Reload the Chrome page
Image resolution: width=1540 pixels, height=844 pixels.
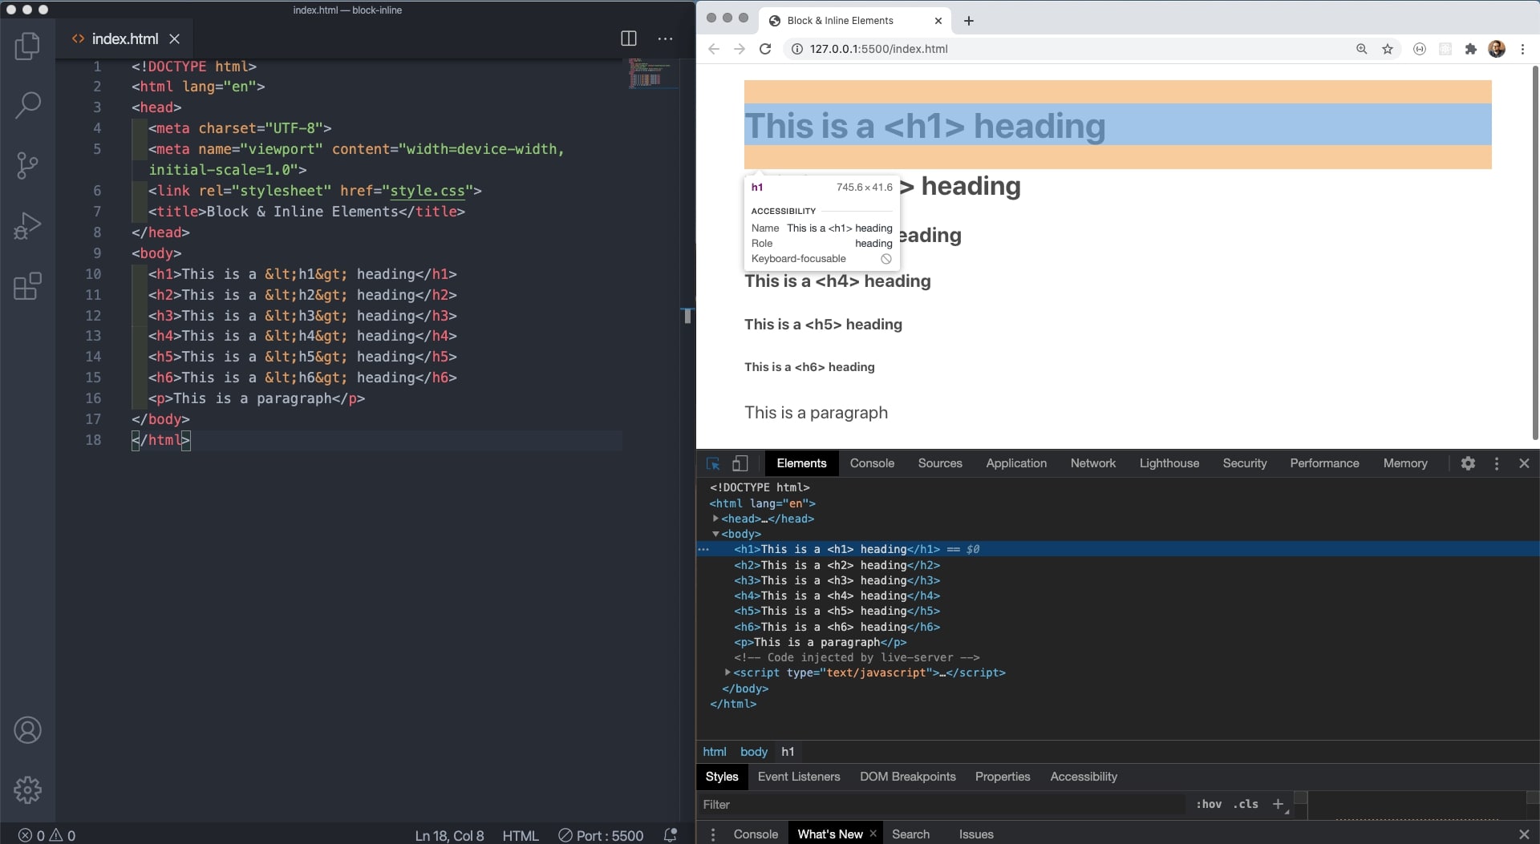click(x=765, y=49)
